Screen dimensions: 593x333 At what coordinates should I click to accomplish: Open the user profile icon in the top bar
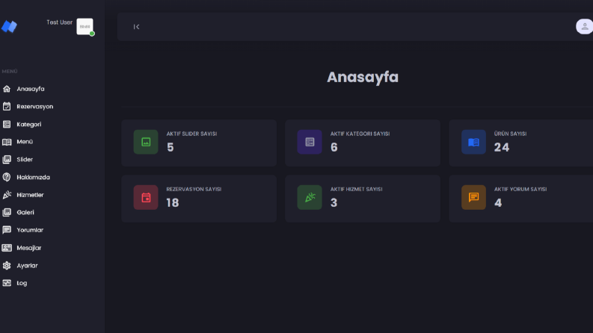pyautogui.click(x=584, y=26)
